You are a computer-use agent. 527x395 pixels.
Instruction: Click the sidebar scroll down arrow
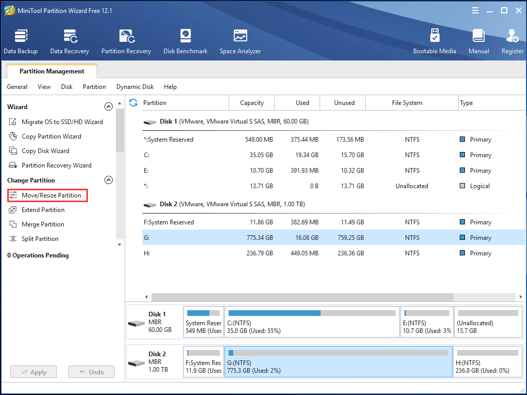click(119, 245)
